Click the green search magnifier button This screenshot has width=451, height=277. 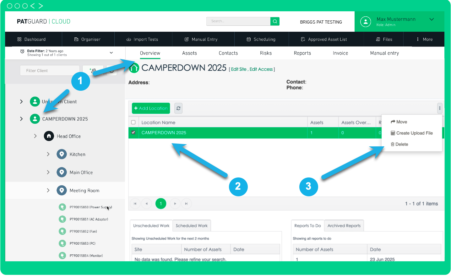(x=275, y=21)
